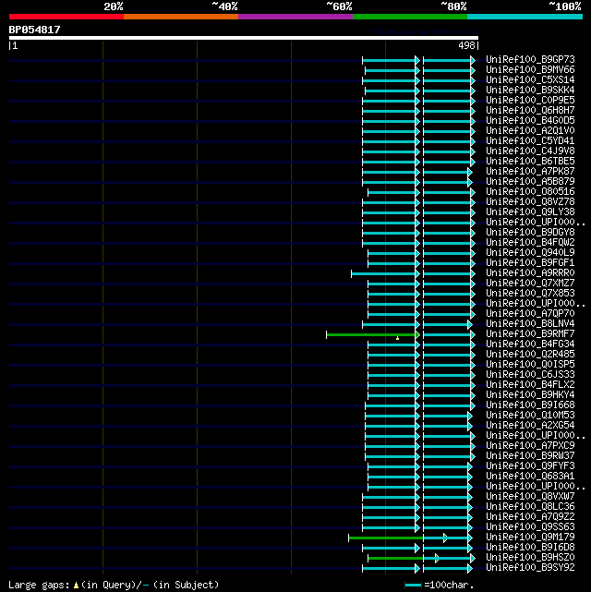The height and width of the screenshot is (592, 591).
Task: Click UniRef100_A7QP70 label
Action: (530, 314)
